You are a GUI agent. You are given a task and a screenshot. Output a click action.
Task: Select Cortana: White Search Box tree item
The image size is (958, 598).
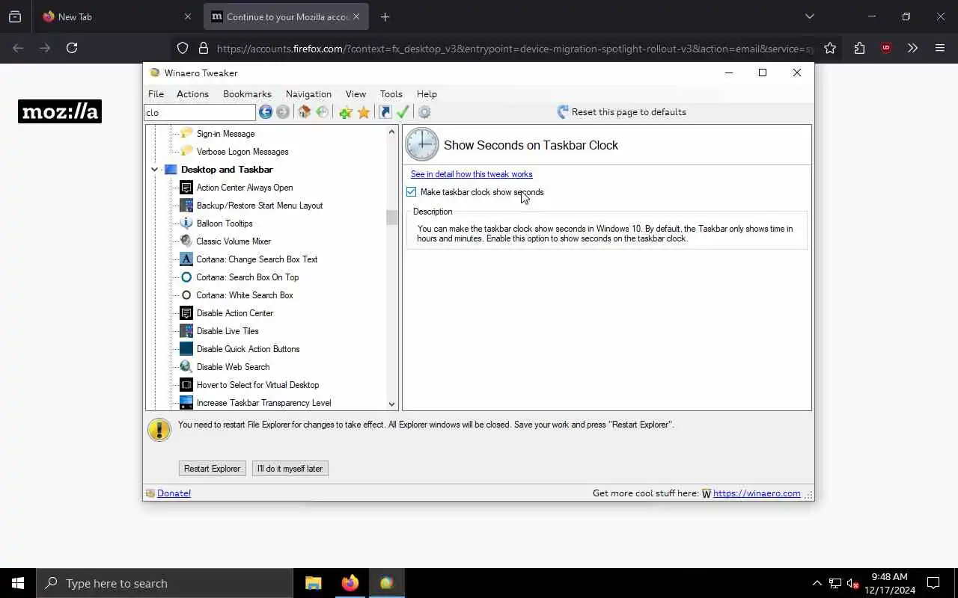pos(244,295)
